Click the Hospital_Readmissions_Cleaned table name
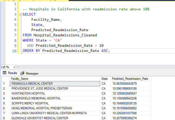Viewport: 175px width, 120px height. point(65,35)
